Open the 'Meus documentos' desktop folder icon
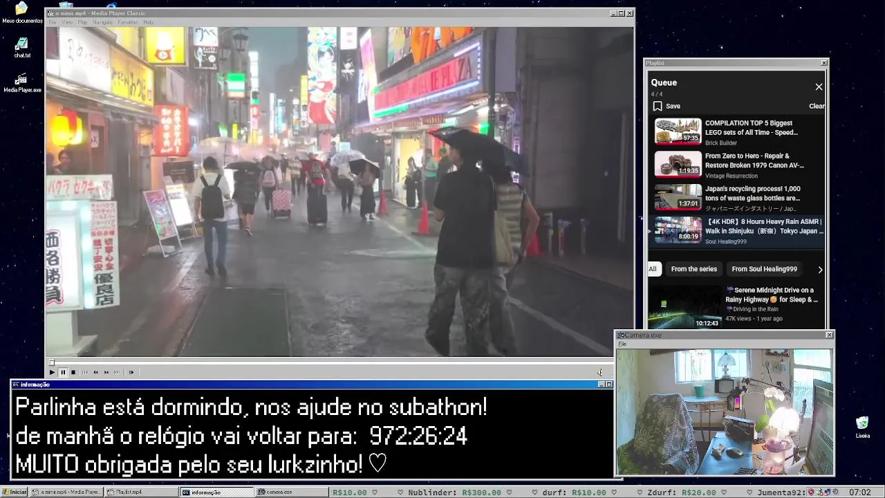This screenshot has width=885, height=498. click(22, 12)
